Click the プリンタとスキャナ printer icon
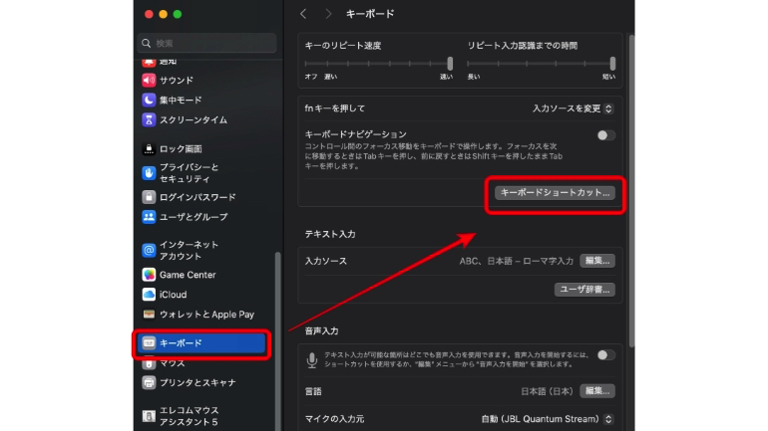 click(x=149, y=382)
